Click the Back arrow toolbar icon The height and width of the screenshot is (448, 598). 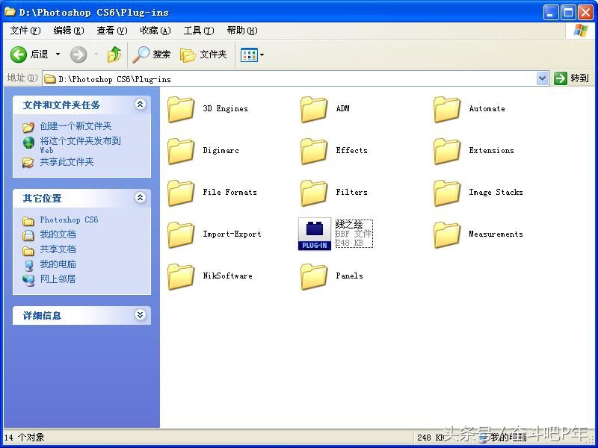coord(19,55)
